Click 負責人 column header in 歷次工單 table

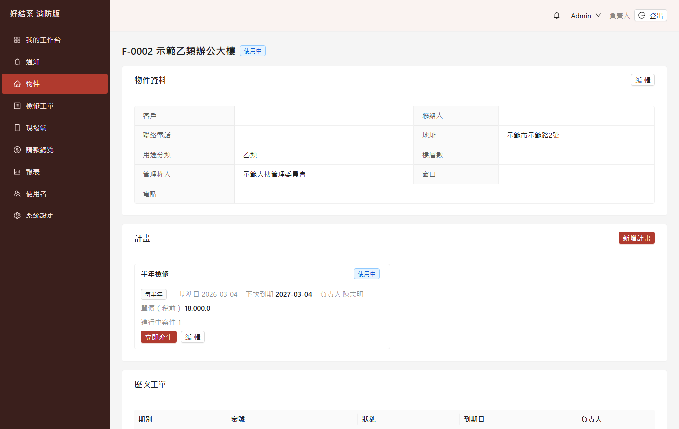(x=591, y=419)
